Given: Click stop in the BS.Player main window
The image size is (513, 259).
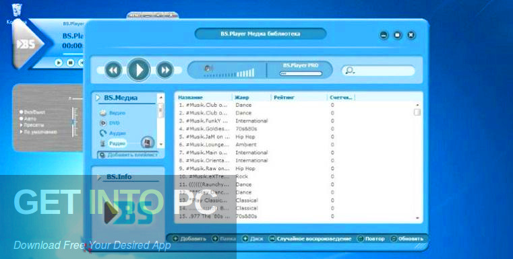Looking at the screenshot, I should click(x=70, y=63).
